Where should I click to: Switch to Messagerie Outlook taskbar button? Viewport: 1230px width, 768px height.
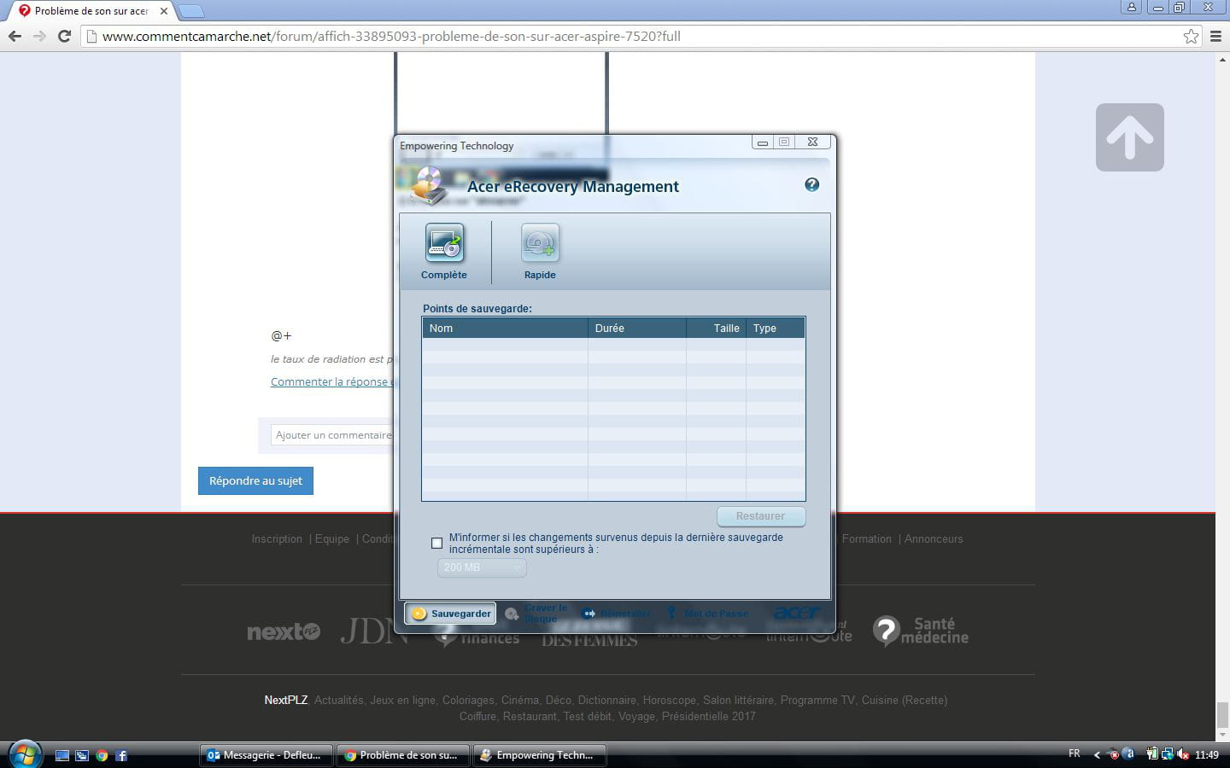coord(266,755)
